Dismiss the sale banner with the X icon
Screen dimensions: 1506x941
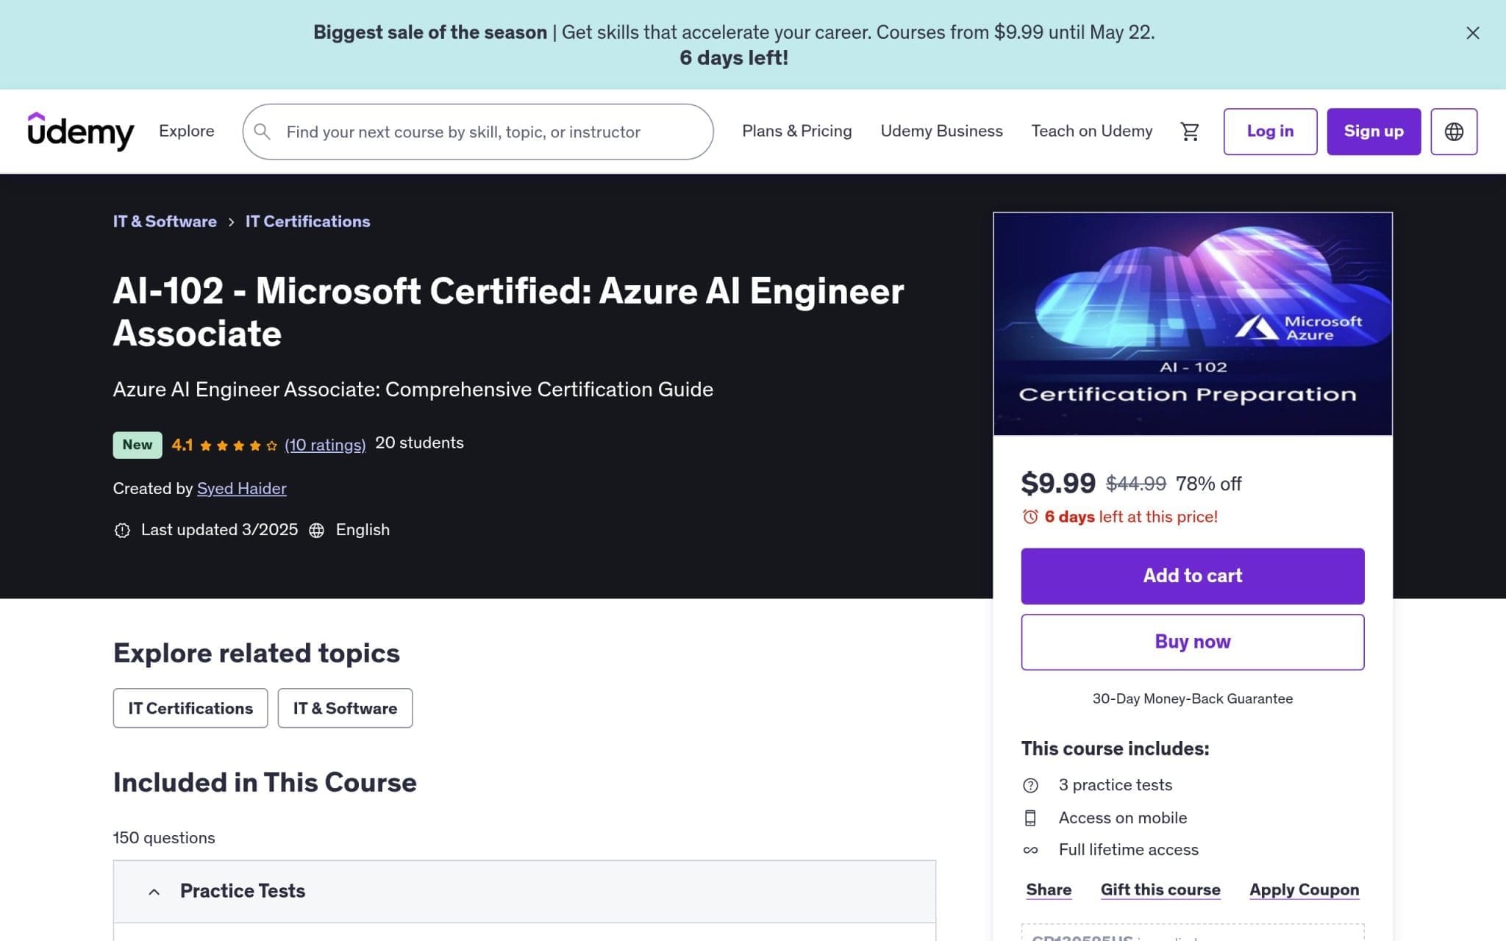1472,33
